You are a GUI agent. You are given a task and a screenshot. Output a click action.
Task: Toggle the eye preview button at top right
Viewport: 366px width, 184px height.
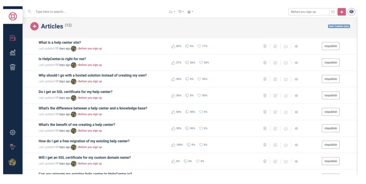click(351, 12)
